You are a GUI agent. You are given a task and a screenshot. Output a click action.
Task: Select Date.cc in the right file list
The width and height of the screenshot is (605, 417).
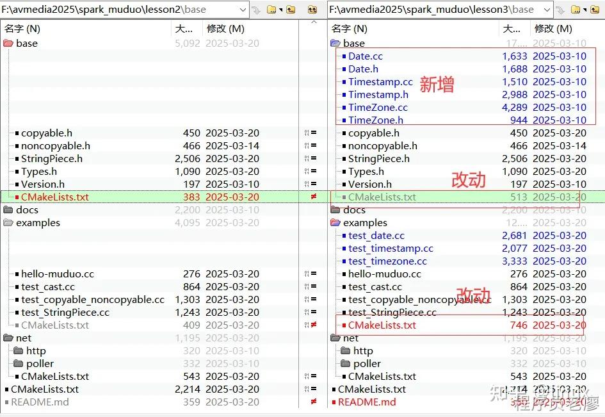point(365,56)
